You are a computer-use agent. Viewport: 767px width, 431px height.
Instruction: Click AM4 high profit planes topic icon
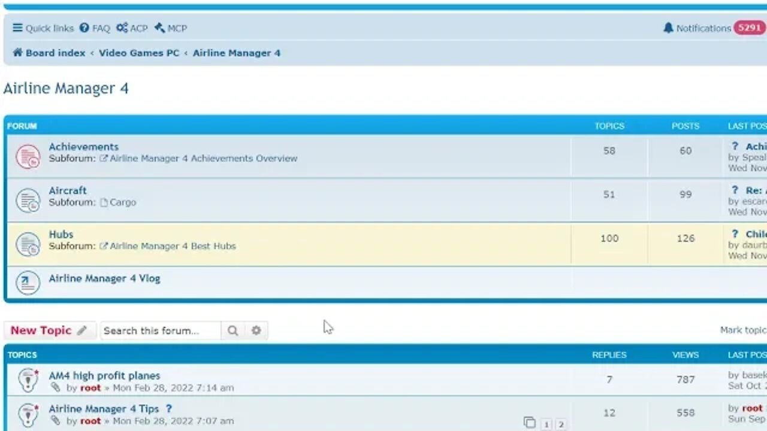tap(28, 380)
